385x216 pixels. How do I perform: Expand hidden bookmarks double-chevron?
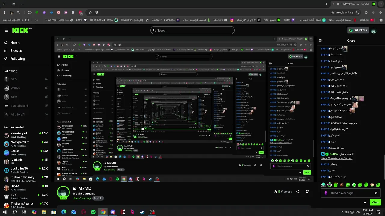tap(36, 20)
